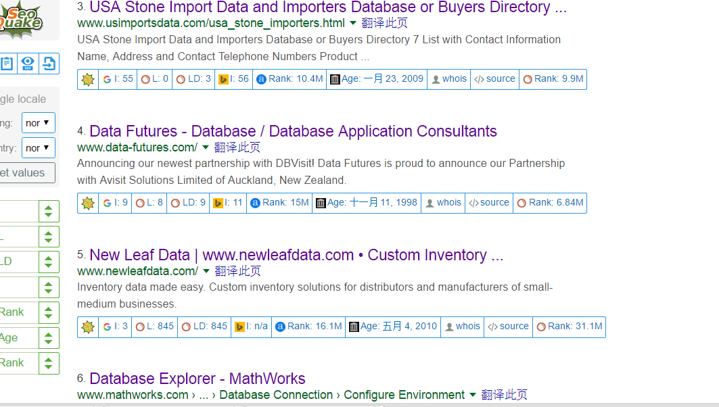View source for data-futures result

[489, 203]
